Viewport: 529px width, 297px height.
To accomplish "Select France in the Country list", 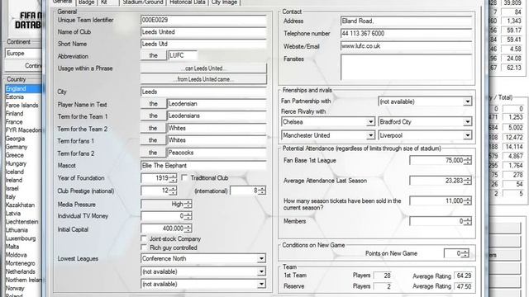I will click(24, 122).
